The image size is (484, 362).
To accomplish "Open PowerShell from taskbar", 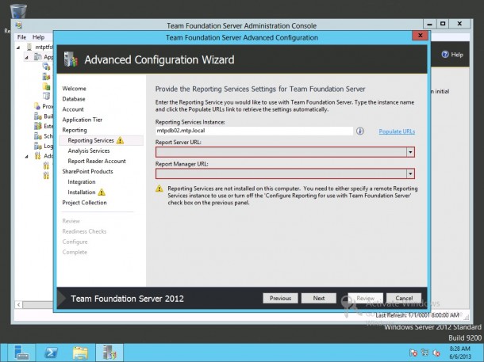I will pos(52,352).
